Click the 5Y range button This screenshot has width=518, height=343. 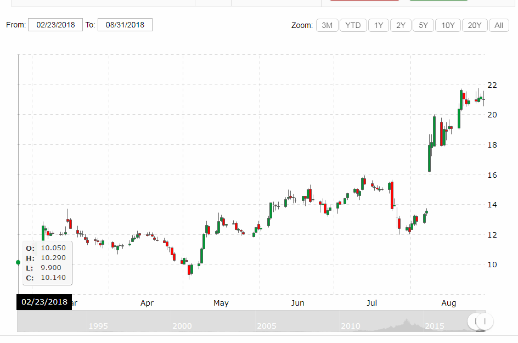coord(423,25)
